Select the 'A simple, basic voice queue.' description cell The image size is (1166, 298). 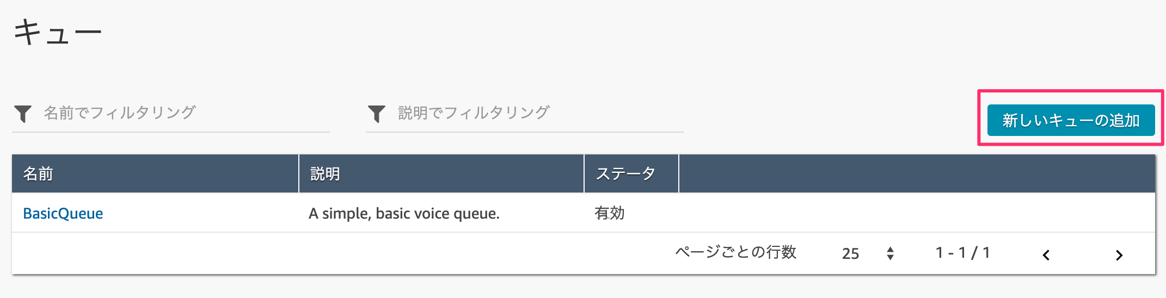[404, 214]
